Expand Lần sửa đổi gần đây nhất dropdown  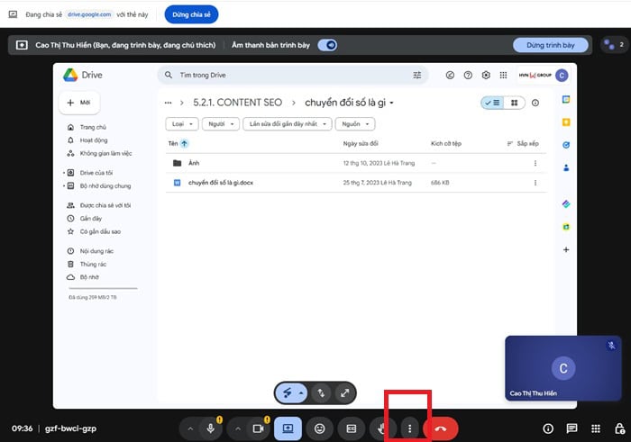(x=288, y=123)
